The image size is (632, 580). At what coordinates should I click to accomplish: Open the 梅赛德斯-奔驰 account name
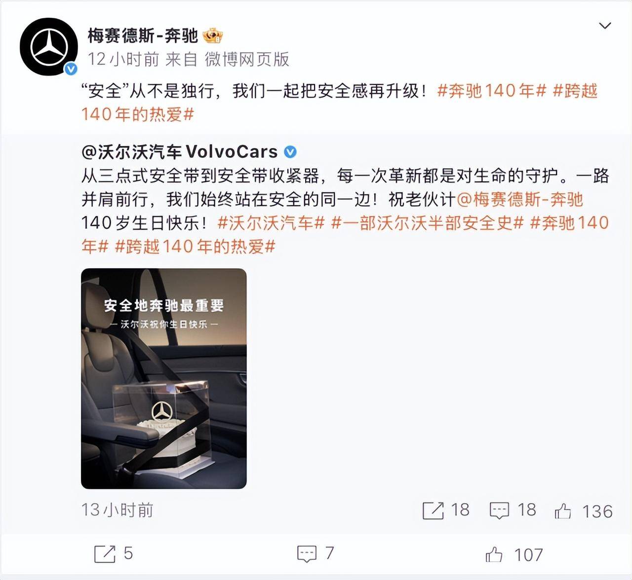point(143,36)
